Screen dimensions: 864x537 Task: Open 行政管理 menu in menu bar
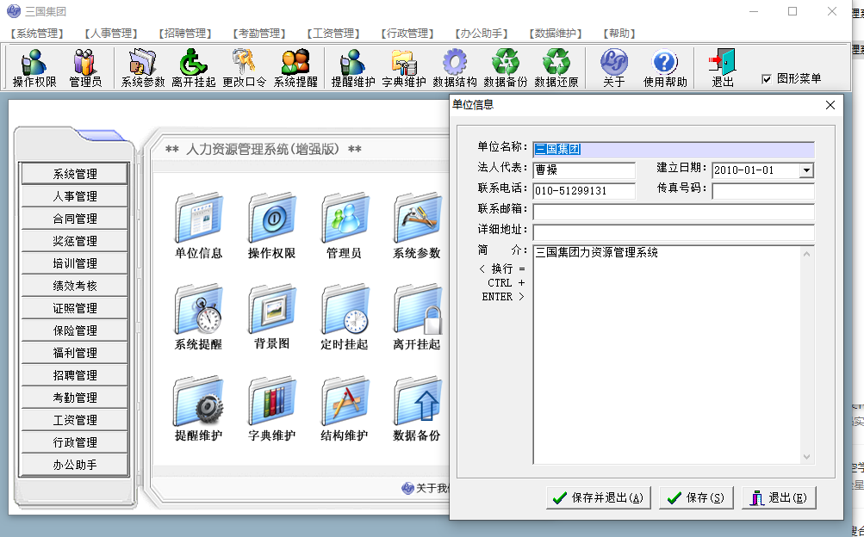[407, 34]
